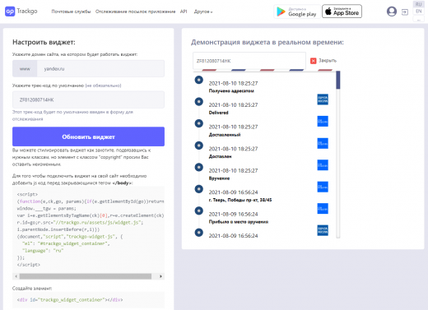This screenshot has height=310, width=428.
Task: Click blue carrier logo right after 'Вручение' status
Action: (323, 187)
